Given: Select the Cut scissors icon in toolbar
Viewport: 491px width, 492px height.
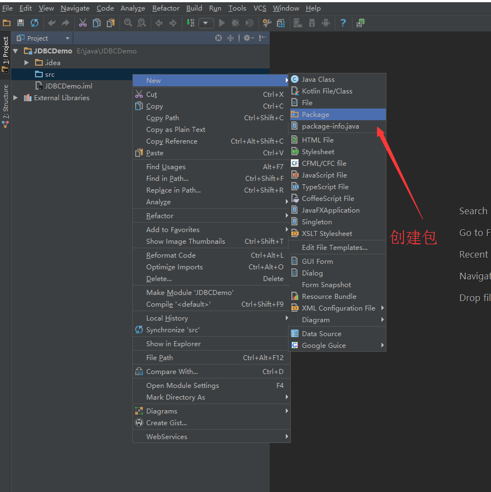Looking at the screenshot, I should pos(82,23).
